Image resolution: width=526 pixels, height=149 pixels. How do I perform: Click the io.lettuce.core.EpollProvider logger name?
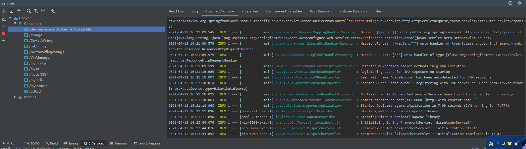tap(304, 111)
